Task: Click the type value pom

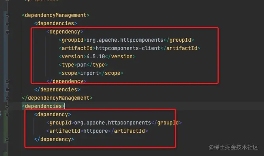Action: tap(82, 65)
